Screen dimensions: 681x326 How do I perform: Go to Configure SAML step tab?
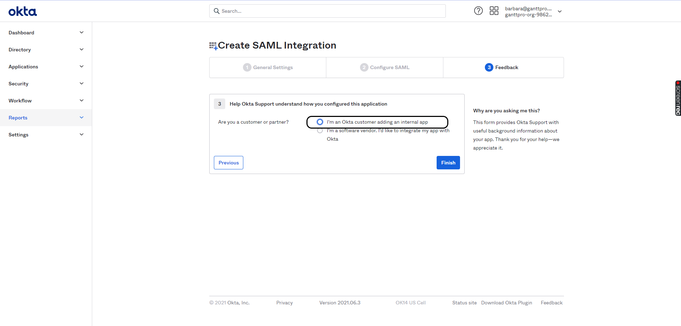(x=384, y=67)
